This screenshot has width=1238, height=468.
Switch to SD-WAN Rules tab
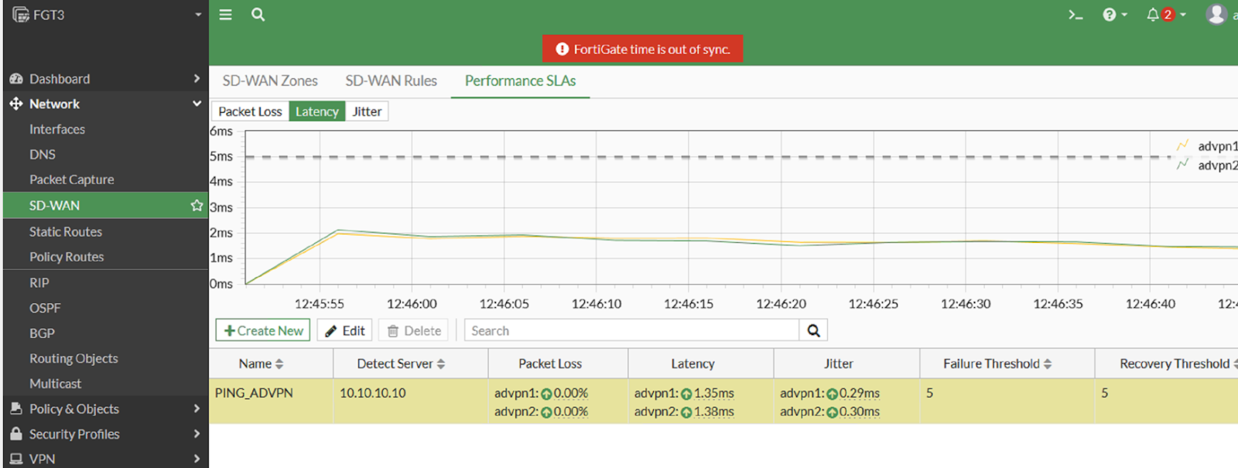click(391, 80)
